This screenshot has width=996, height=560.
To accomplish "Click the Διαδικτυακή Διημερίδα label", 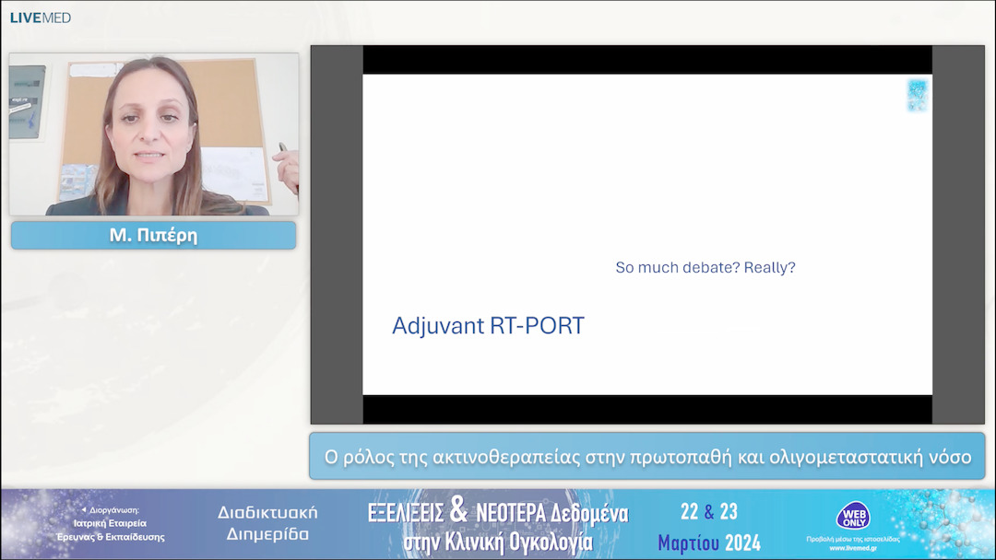I will [x=267, y=523].
